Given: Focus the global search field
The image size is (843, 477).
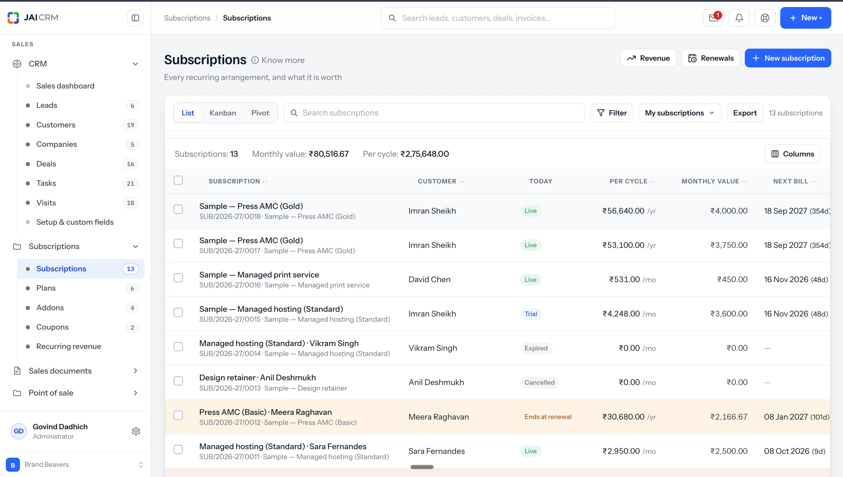Looking at the screenshot, I should click(x=497, y=18).
